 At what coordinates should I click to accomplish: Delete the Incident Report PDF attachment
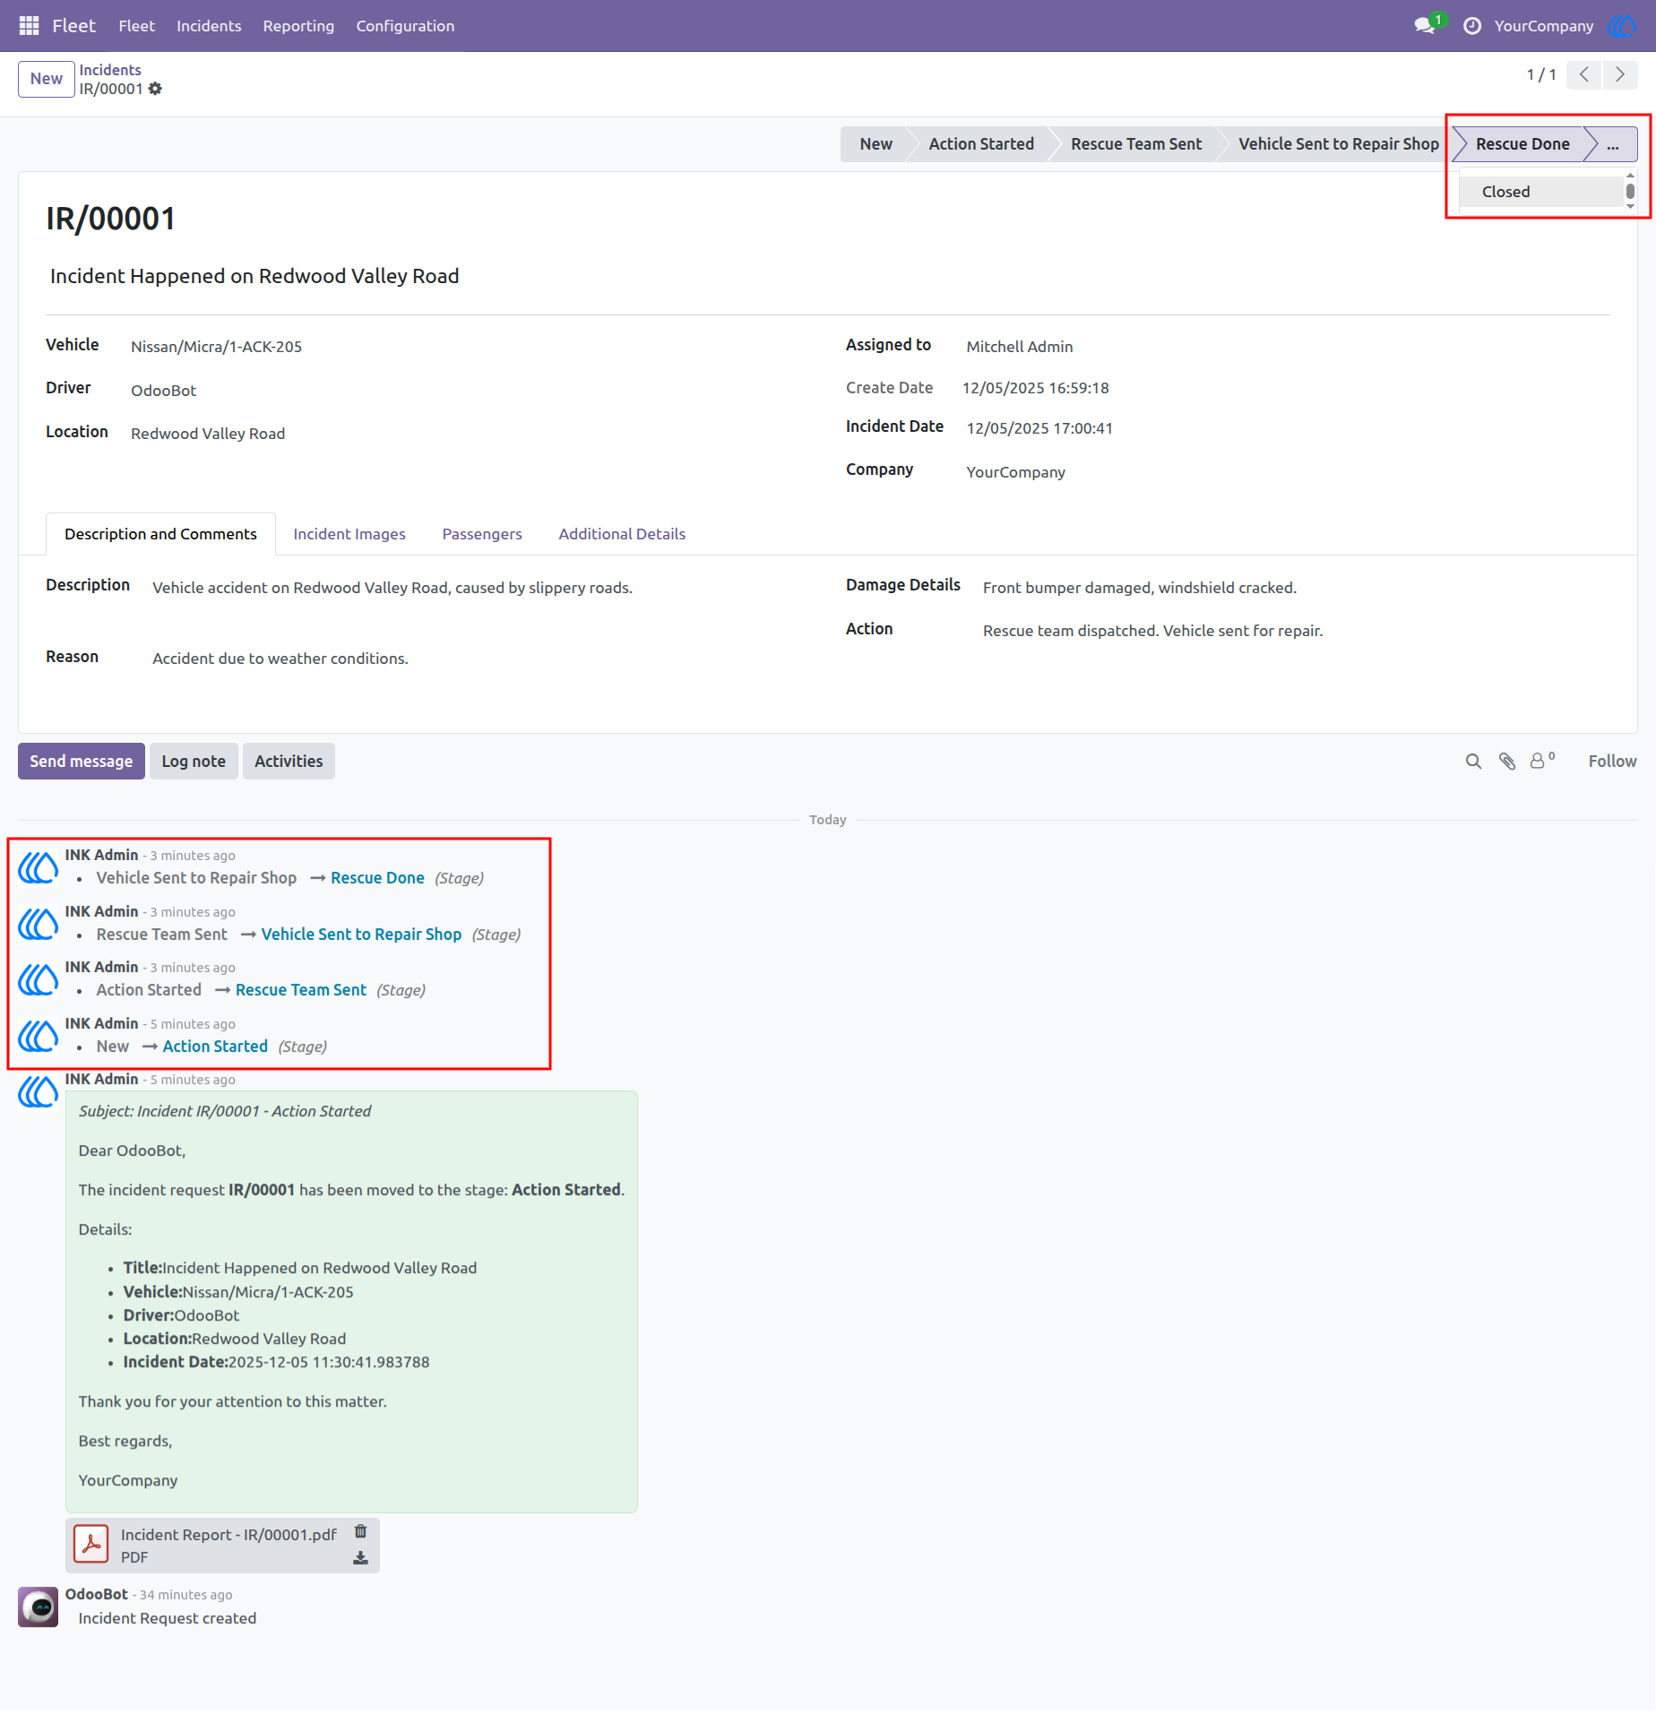point(360,1531)
